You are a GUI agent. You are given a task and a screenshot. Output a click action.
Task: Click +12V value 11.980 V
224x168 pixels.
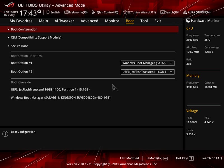pyautogui.click(x=192, y=122)
